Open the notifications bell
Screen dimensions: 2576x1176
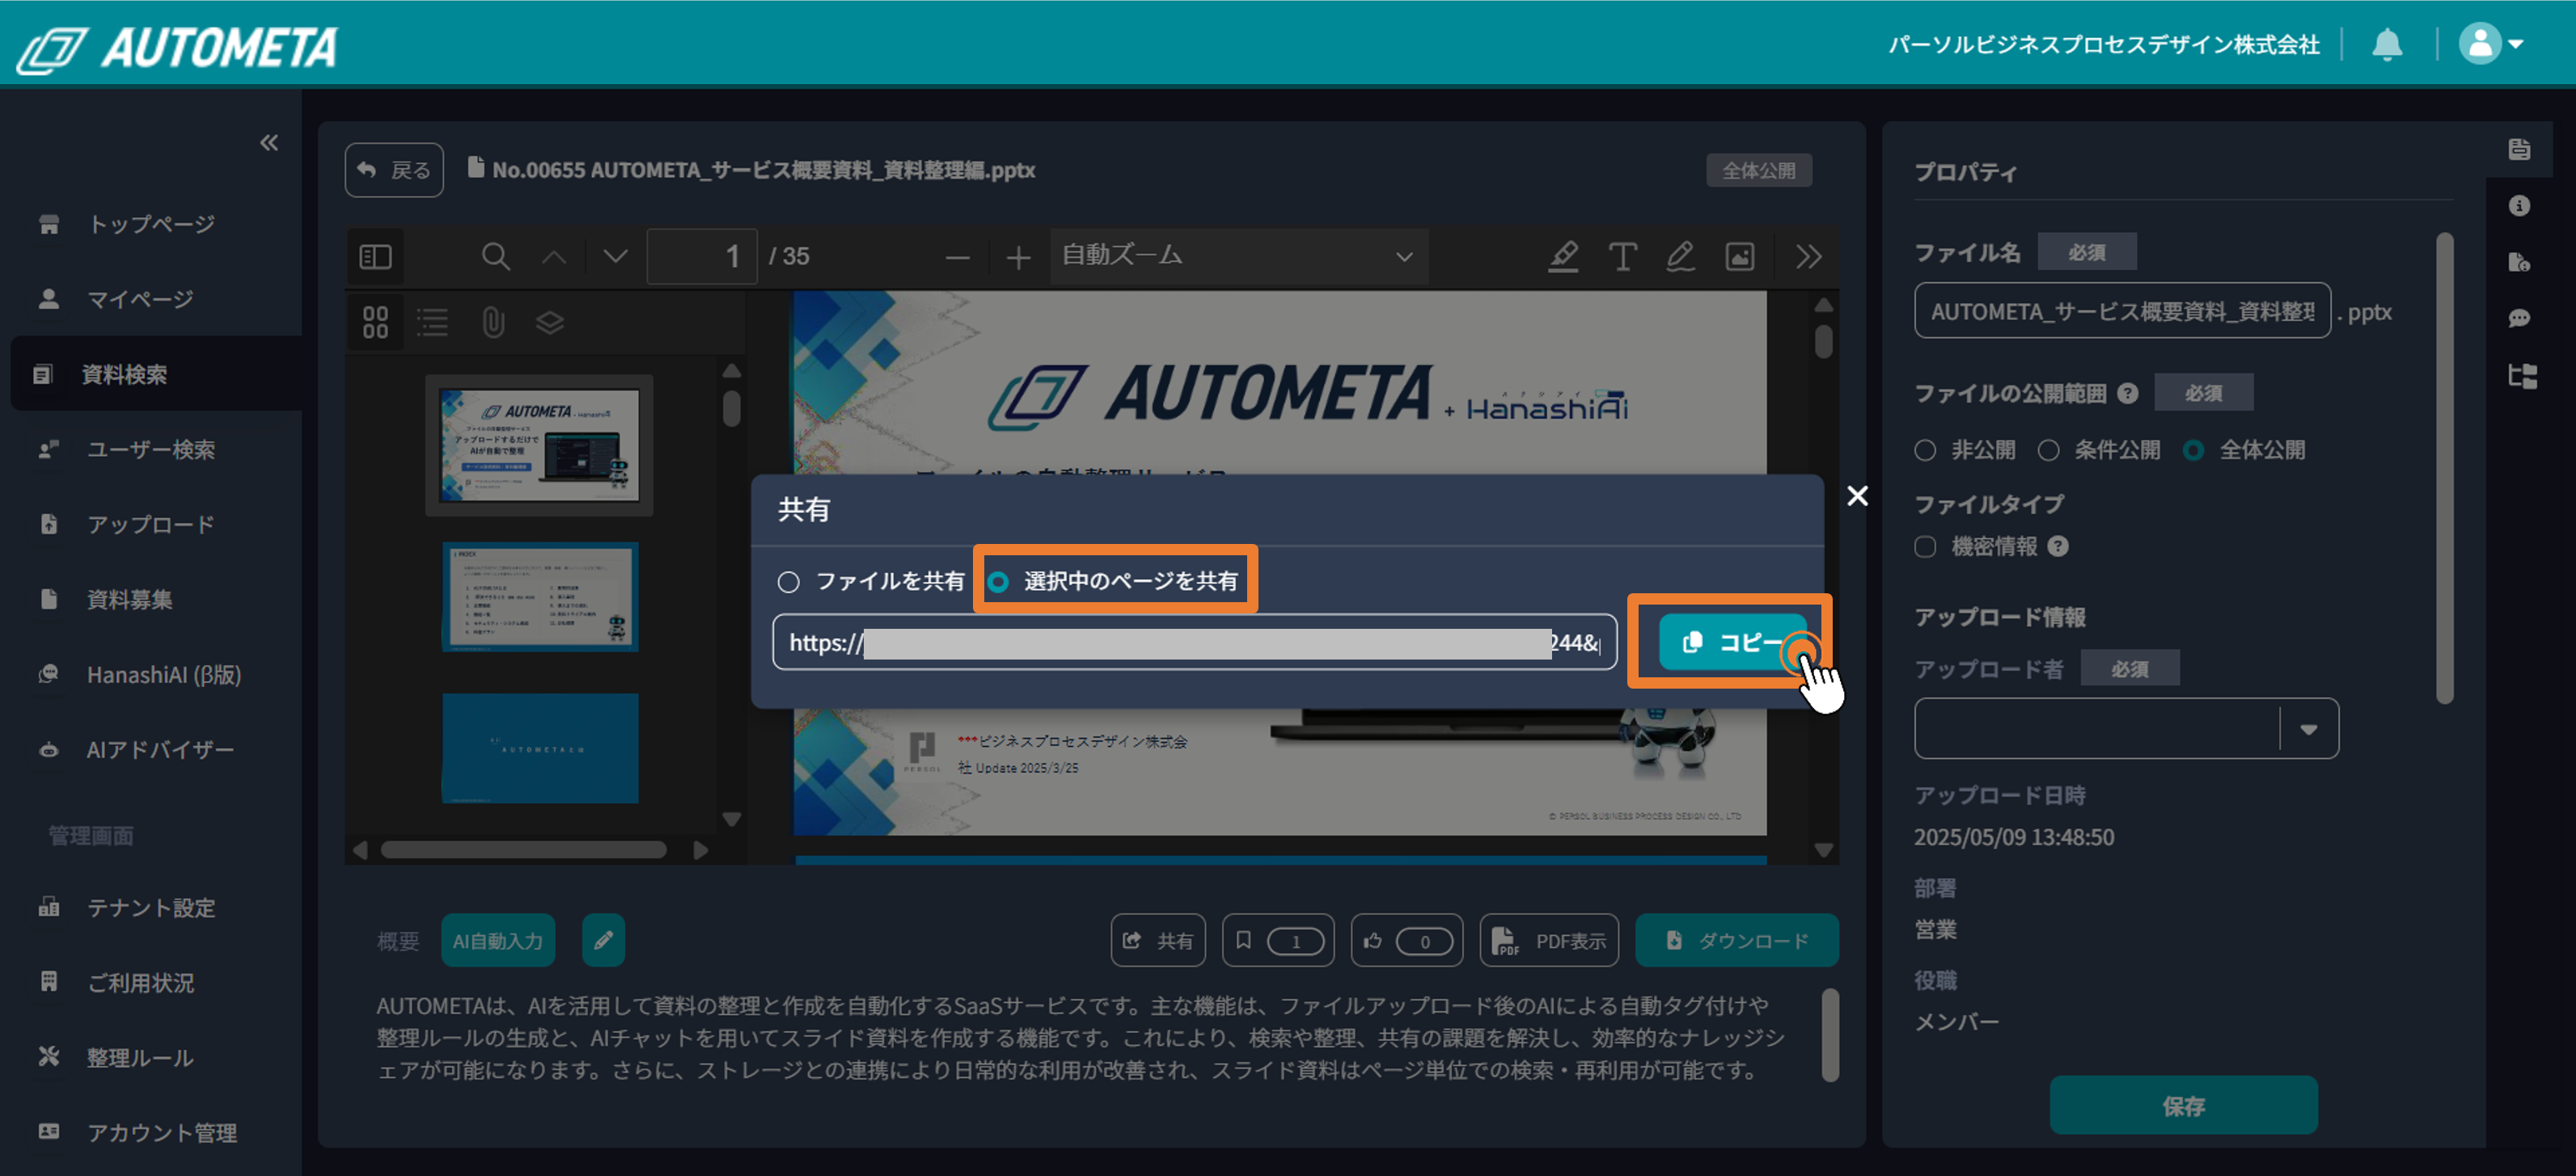[x=2387, y=44]
